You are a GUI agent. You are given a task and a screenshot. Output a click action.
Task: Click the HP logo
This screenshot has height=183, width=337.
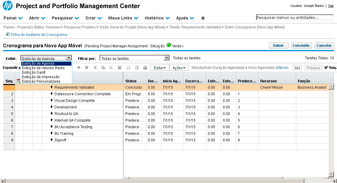tap(7, 6)
